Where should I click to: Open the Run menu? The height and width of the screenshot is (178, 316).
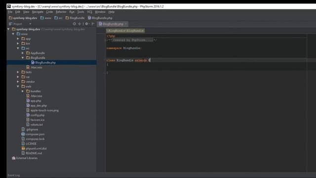click(72, 12)
